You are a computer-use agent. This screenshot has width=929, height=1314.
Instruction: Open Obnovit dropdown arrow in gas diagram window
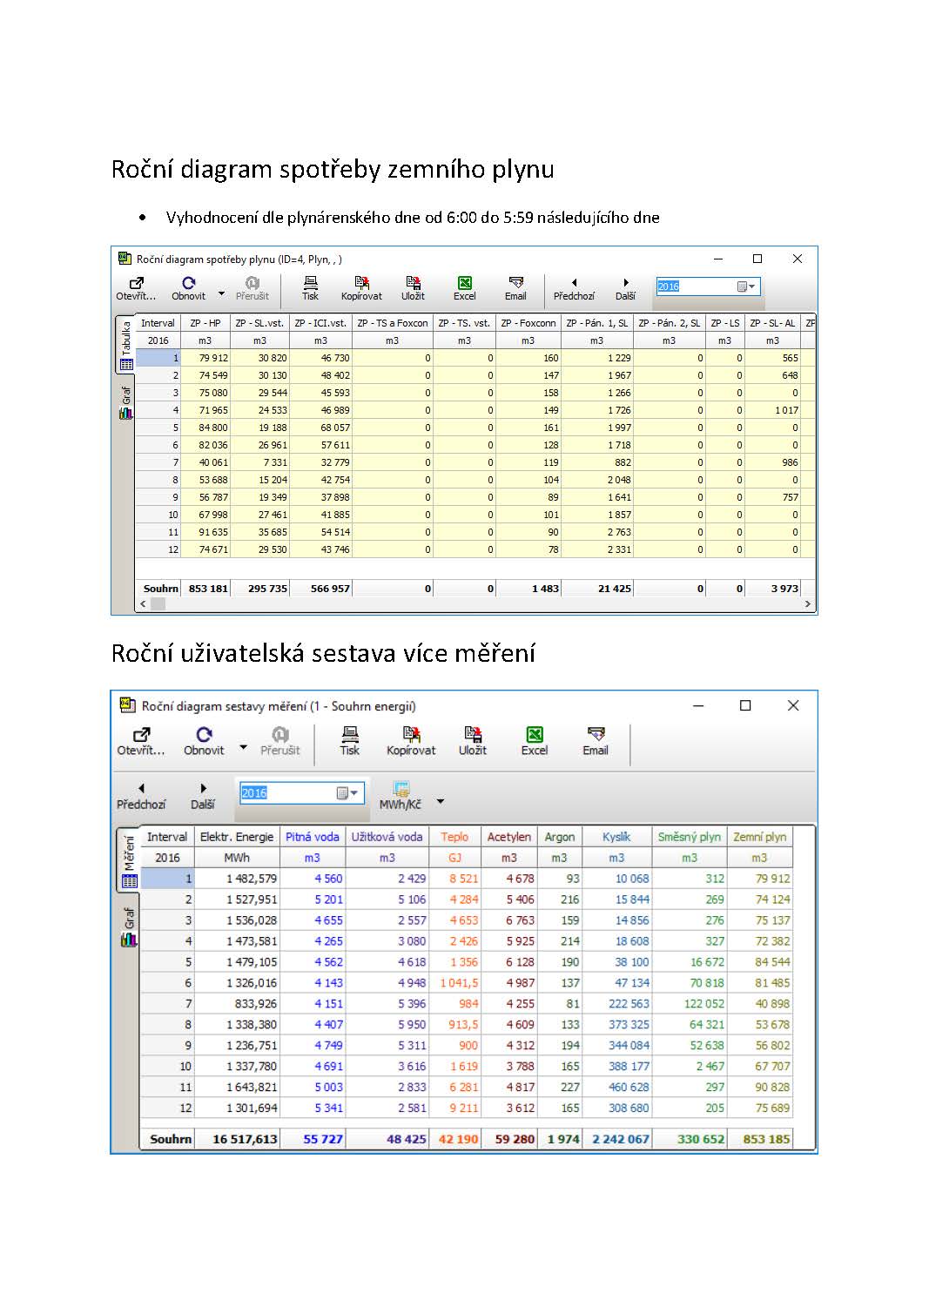click(x=221, y=294)
